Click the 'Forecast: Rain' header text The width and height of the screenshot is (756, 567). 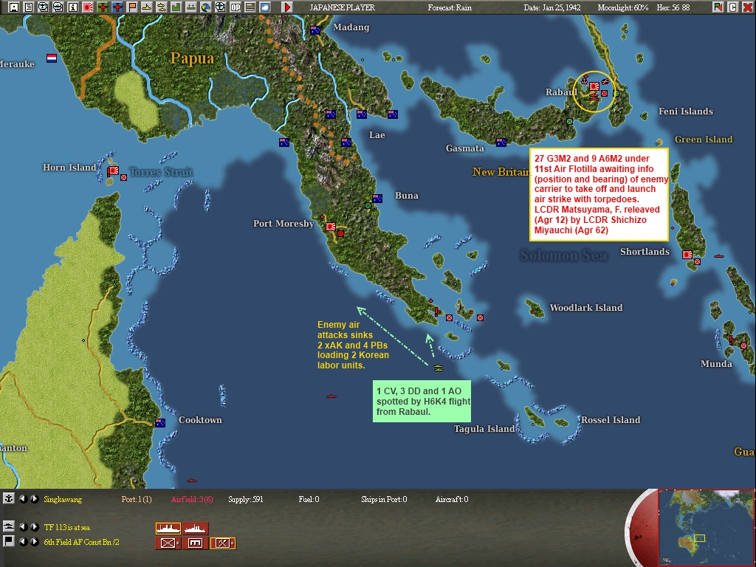pyautogui.click(x=450, y=7)
